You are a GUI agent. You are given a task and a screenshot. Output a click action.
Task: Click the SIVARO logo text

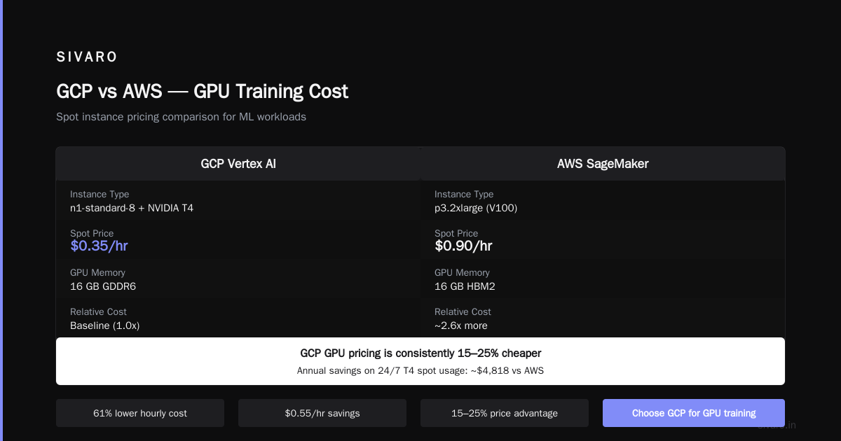(x=87, y=57)
